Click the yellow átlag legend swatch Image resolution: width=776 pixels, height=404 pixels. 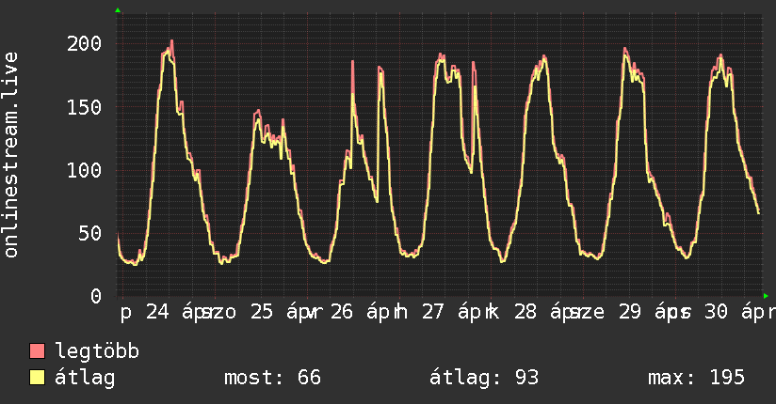click(37, 377)
